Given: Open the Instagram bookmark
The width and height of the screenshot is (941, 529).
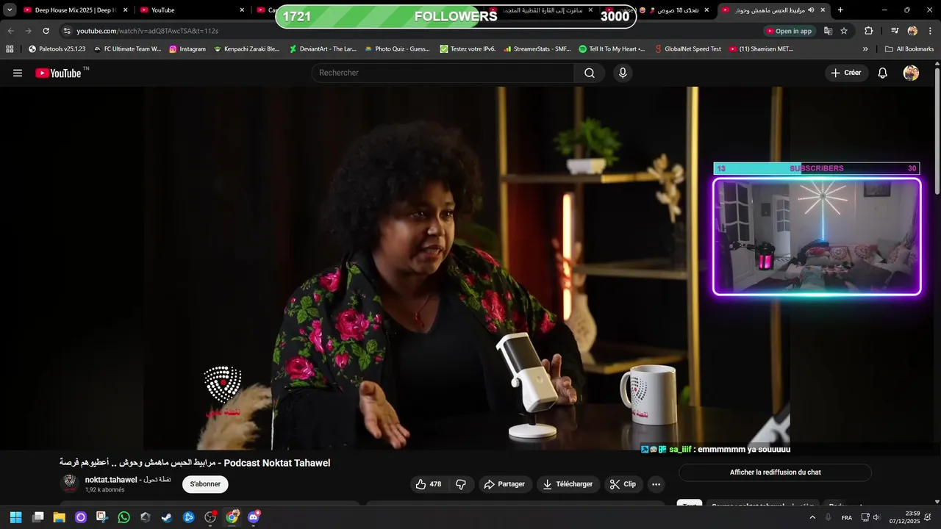Looking at the screenshot, I should pos(187,49).
